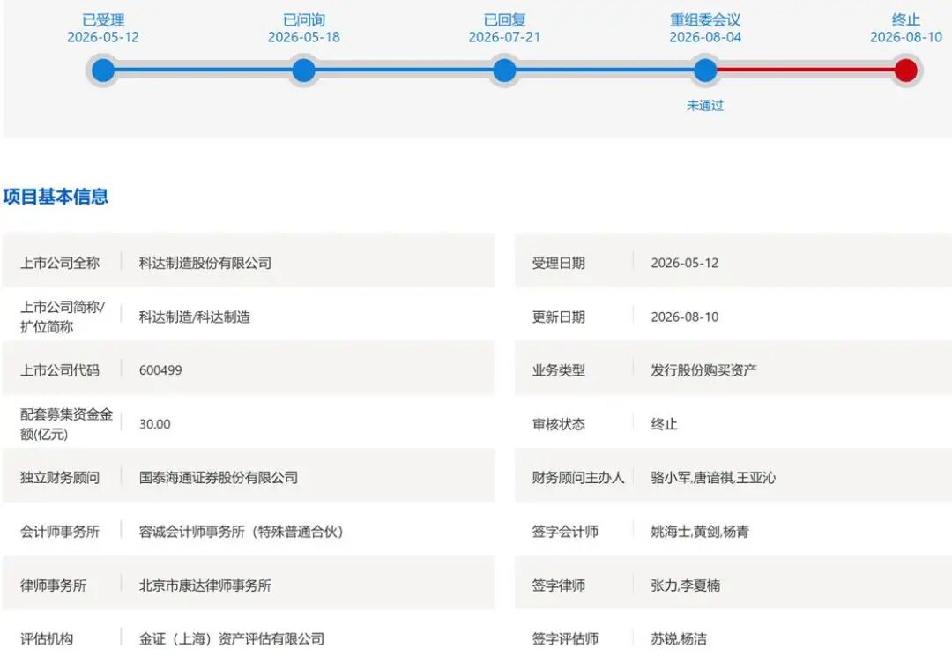Click the 审核状态 value 终止

tap(664, 424)
